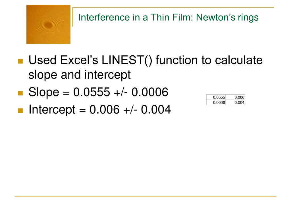
Task: Click the dark center of the ring pattern
Action: coord(48,25)
